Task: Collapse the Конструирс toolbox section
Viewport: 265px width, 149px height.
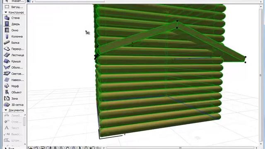Action: click(6, 12)
